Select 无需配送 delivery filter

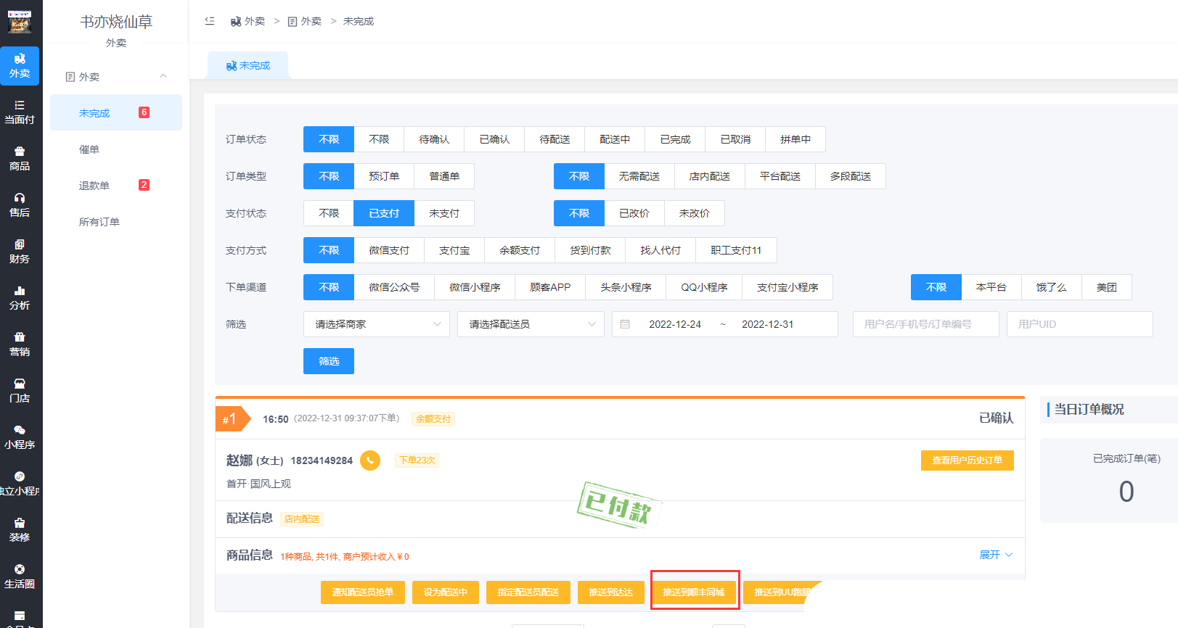pos(639,176)
